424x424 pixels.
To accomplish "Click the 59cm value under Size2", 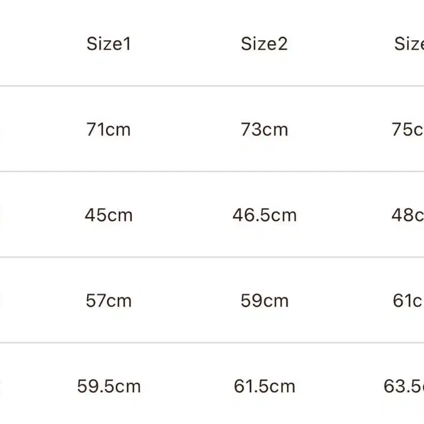I will (264, 300).
